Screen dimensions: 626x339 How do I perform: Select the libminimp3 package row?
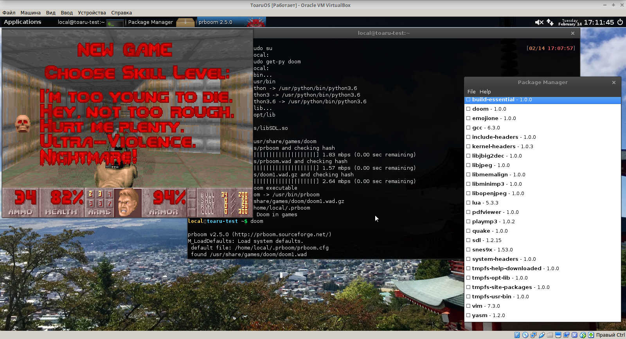(x=543, y=184)
